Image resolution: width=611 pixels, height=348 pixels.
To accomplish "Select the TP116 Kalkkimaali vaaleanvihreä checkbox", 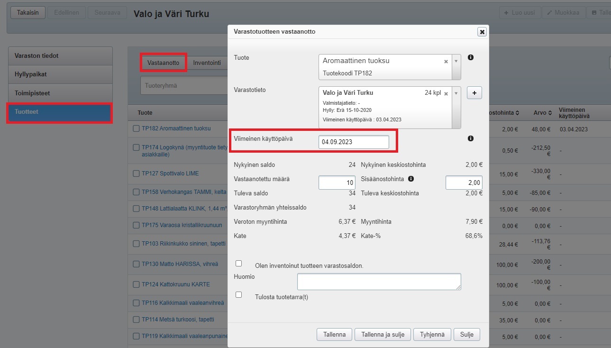I will [137, 303].
